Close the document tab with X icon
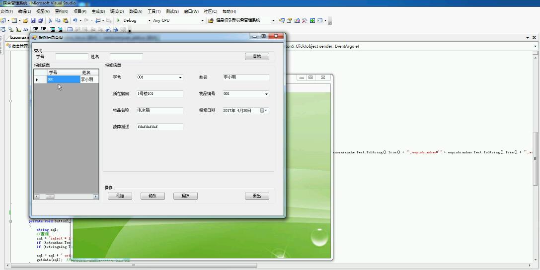This screenshot has height=270, width=540. click(x=535, y=38)
